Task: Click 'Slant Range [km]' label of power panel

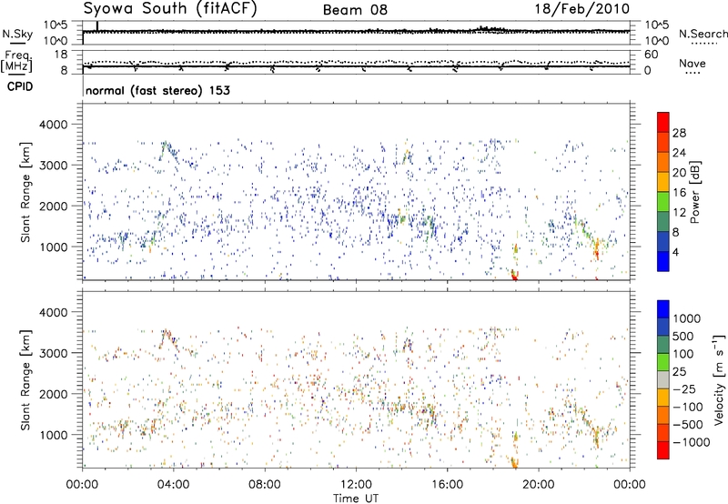Action: pyautogui.click(x=25, y=192)
